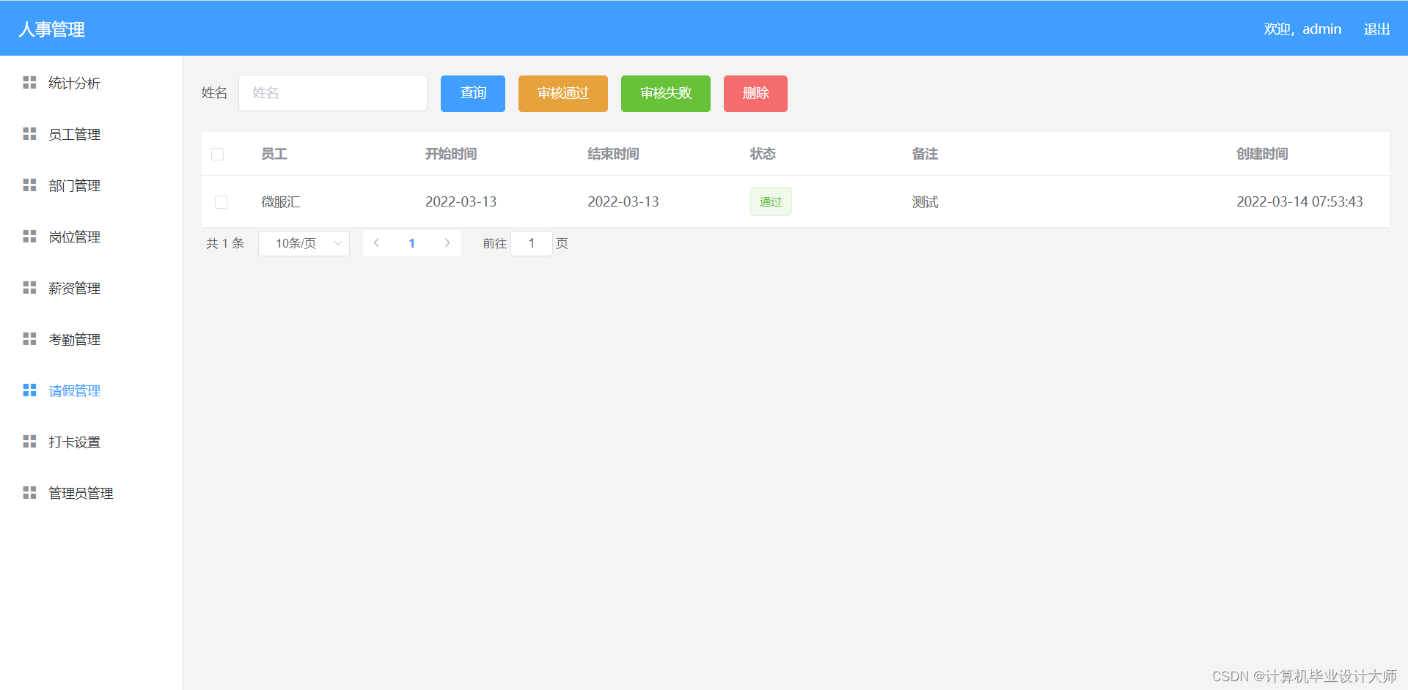This screenshot has height=690, width=1408.
Task: Click the red 删除 button
Action: [x=755, y=93]
